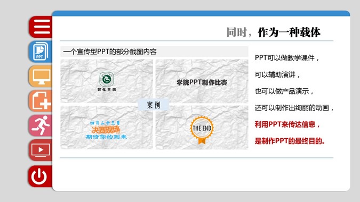Click the title 同时，作为一种载体
The height and width of the screenshot is (202, 360).
tap(273, 32)
